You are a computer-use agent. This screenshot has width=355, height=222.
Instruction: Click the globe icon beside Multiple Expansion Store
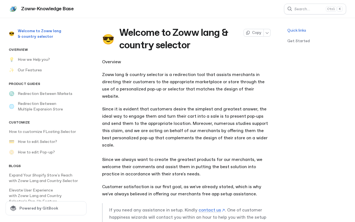click(12, 107)
